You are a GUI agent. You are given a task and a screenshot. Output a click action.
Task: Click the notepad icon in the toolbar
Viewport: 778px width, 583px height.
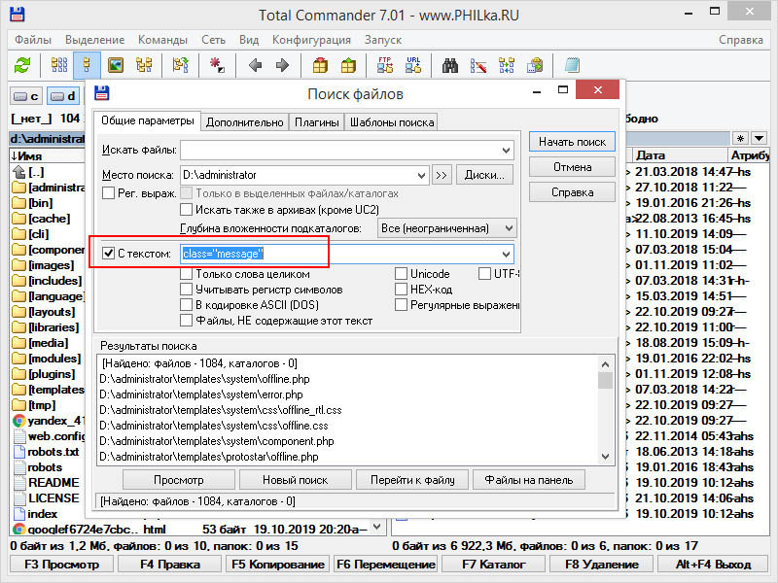(x=572, y=65)
